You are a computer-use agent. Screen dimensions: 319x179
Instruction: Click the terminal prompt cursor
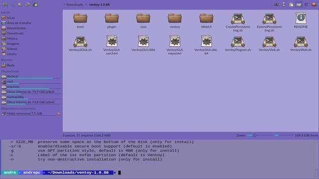click(120, 173)
